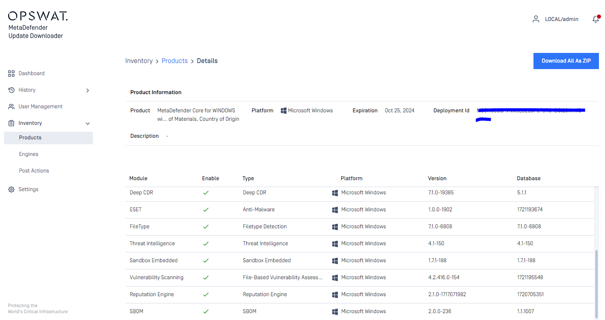Click Windows icon in FileType row
Viewport: 605px width, 320px height.
coord(335,227)
